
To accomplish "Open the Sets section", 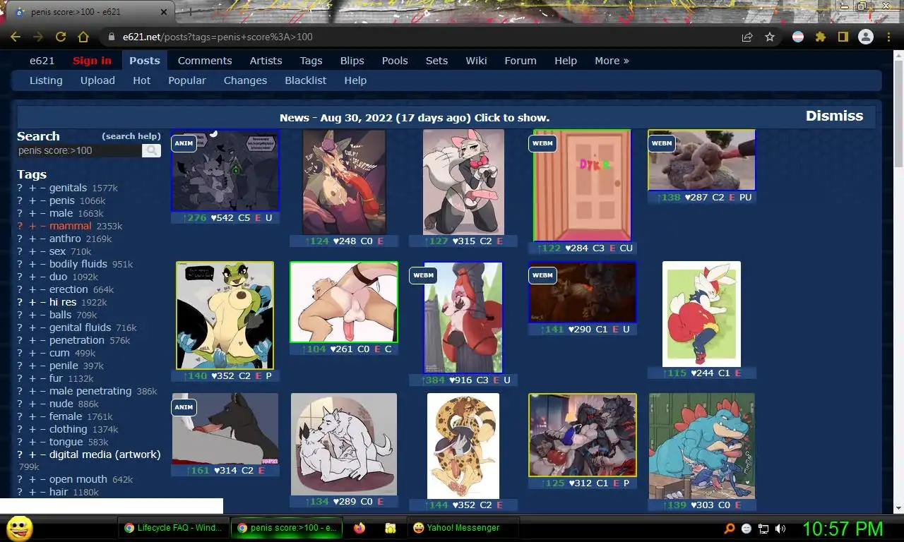I will (x=436, y=61).
